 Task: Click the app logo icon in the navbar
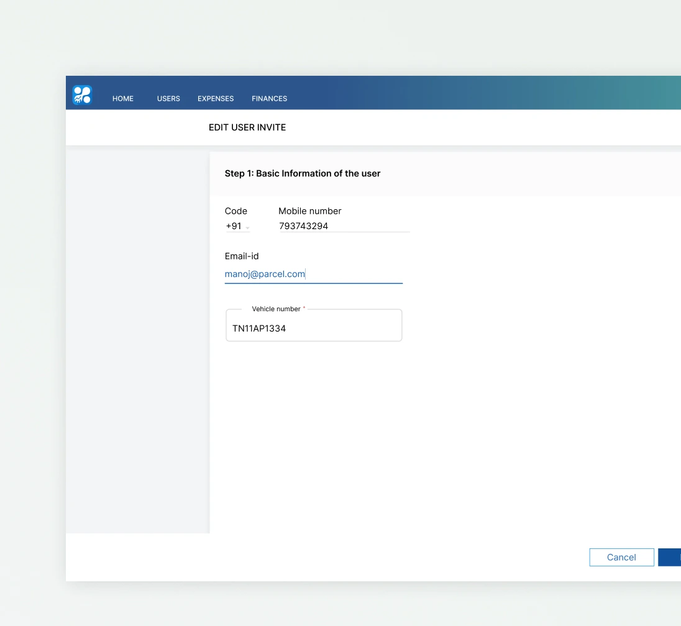click(x=81, y=93)
